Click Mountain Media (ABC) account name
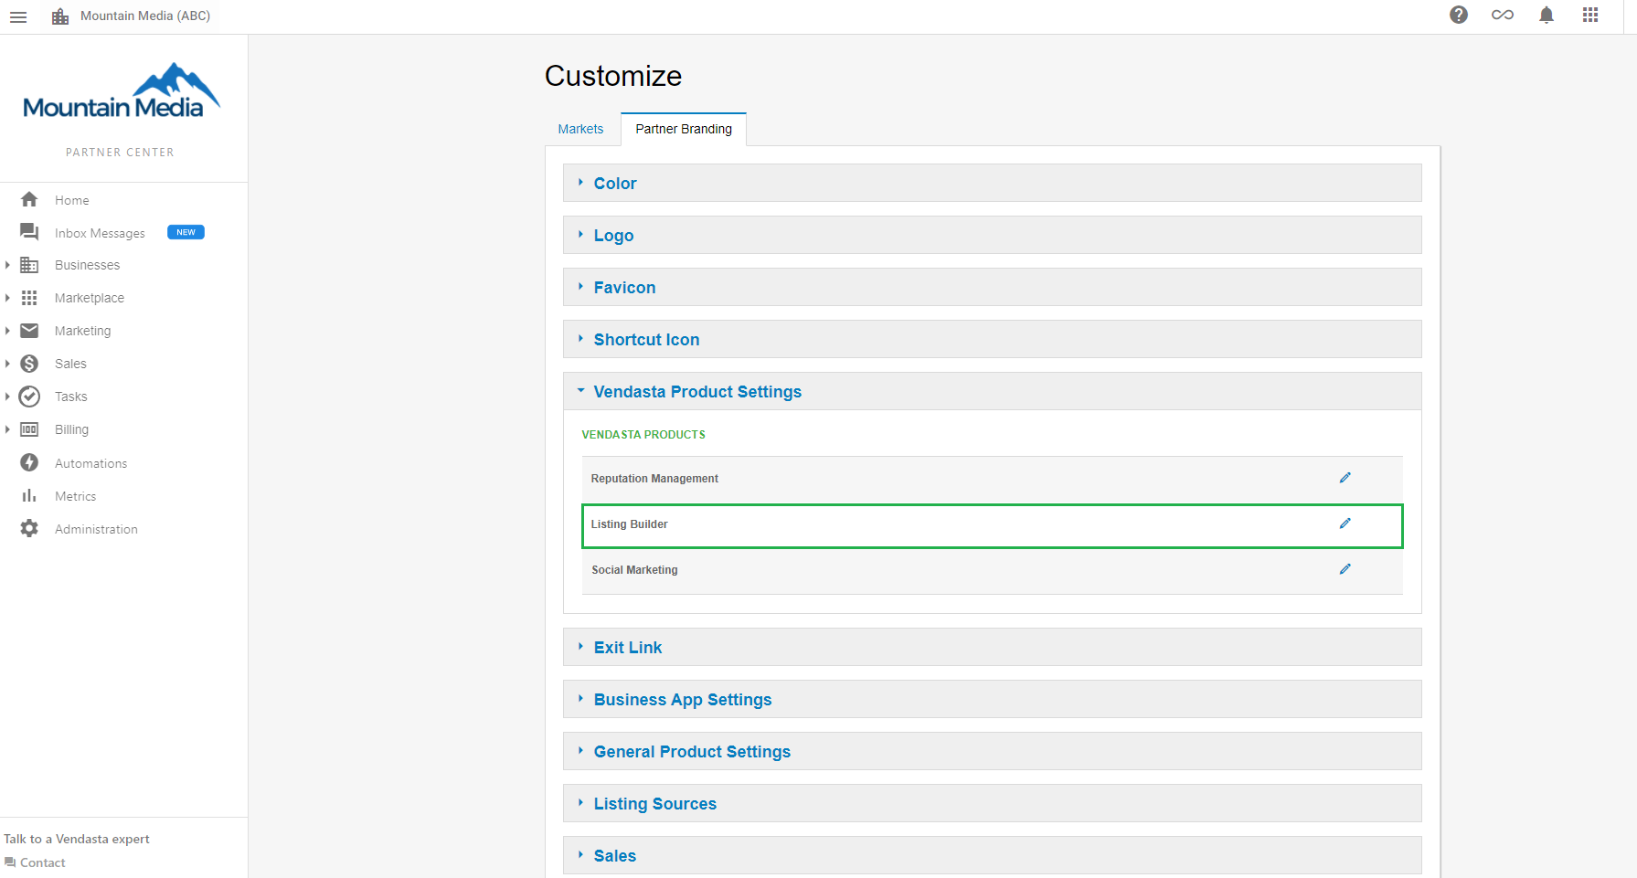This screenshot has width=1637, height=878. [145, 16]
